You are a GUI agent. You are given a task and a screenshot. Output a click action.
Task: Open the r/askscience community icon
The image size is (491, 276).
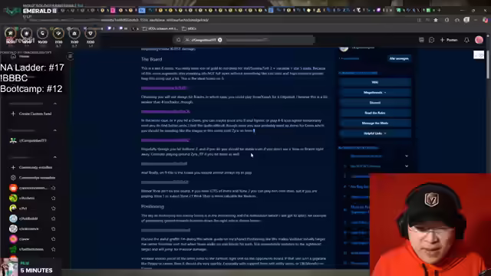tap(13, 228)
